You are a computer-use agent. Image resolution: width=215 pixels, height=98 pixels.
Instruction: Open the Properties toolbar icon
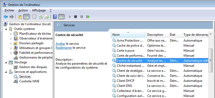click(34, 17)
